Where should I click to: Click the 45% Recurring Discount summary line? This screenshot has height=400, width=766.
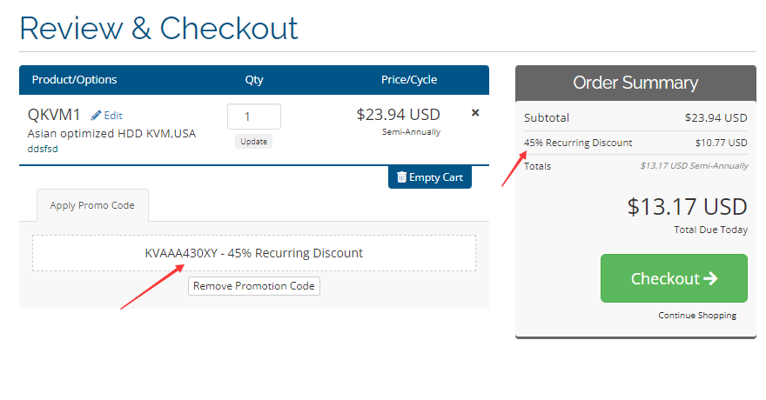[578, 143]
